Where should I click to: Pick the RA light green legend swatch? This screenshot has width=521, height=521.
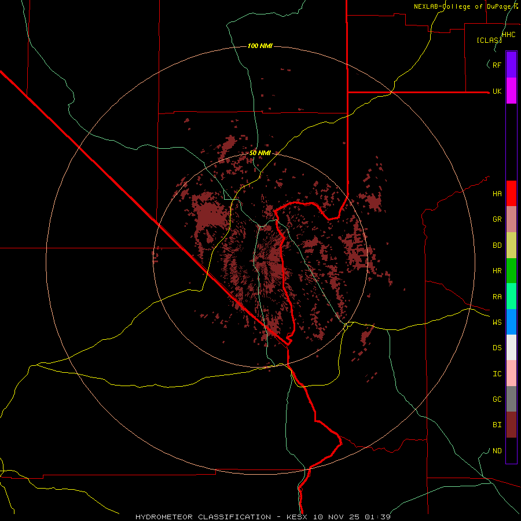pos(511,296)
